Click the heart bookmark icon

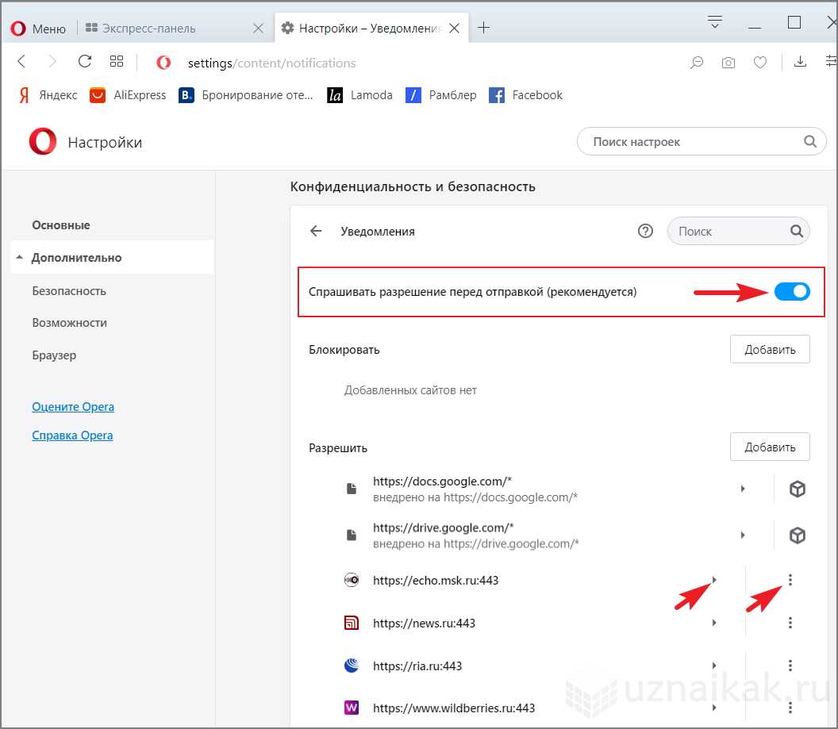coord(759,63)
